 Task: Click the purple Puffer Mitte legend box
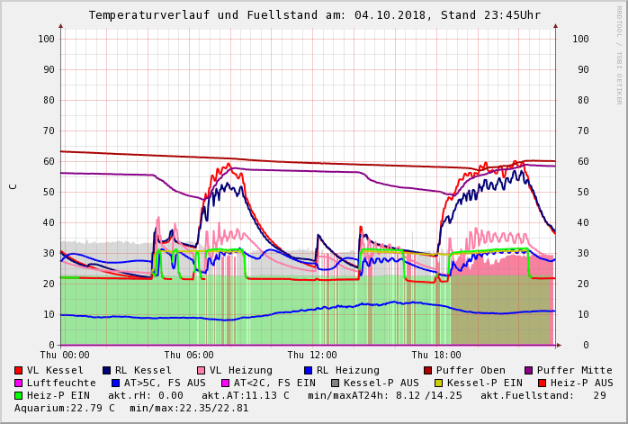click(529, 370)
